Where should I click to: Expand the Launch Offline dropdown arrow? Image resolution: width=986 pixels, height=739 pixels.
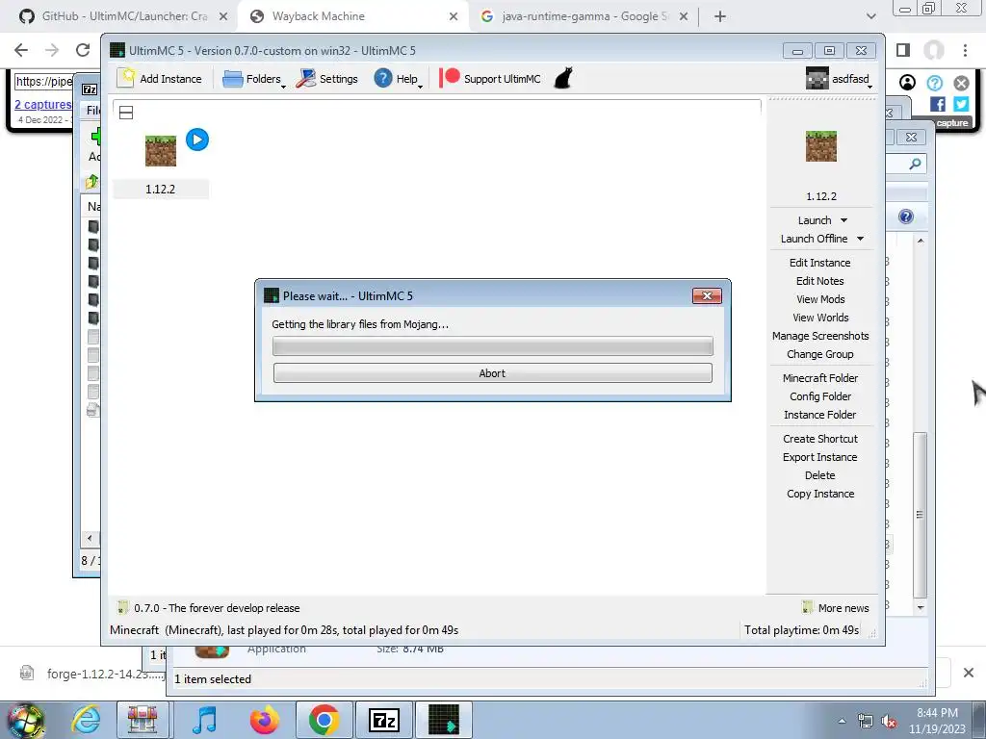coord(860,239)
